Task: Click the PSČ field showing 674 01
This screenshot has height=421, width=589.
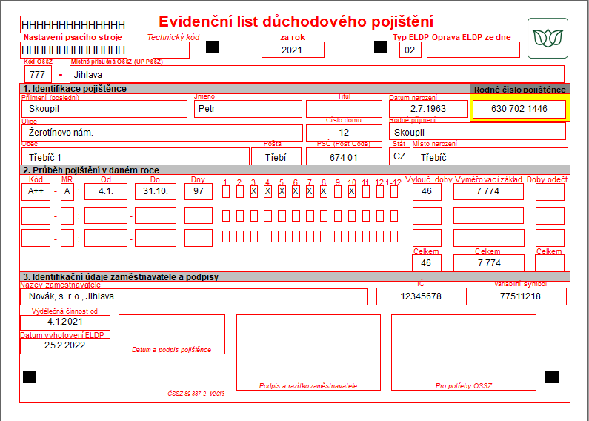Action: pyautogui.click(x=344, y=156)
